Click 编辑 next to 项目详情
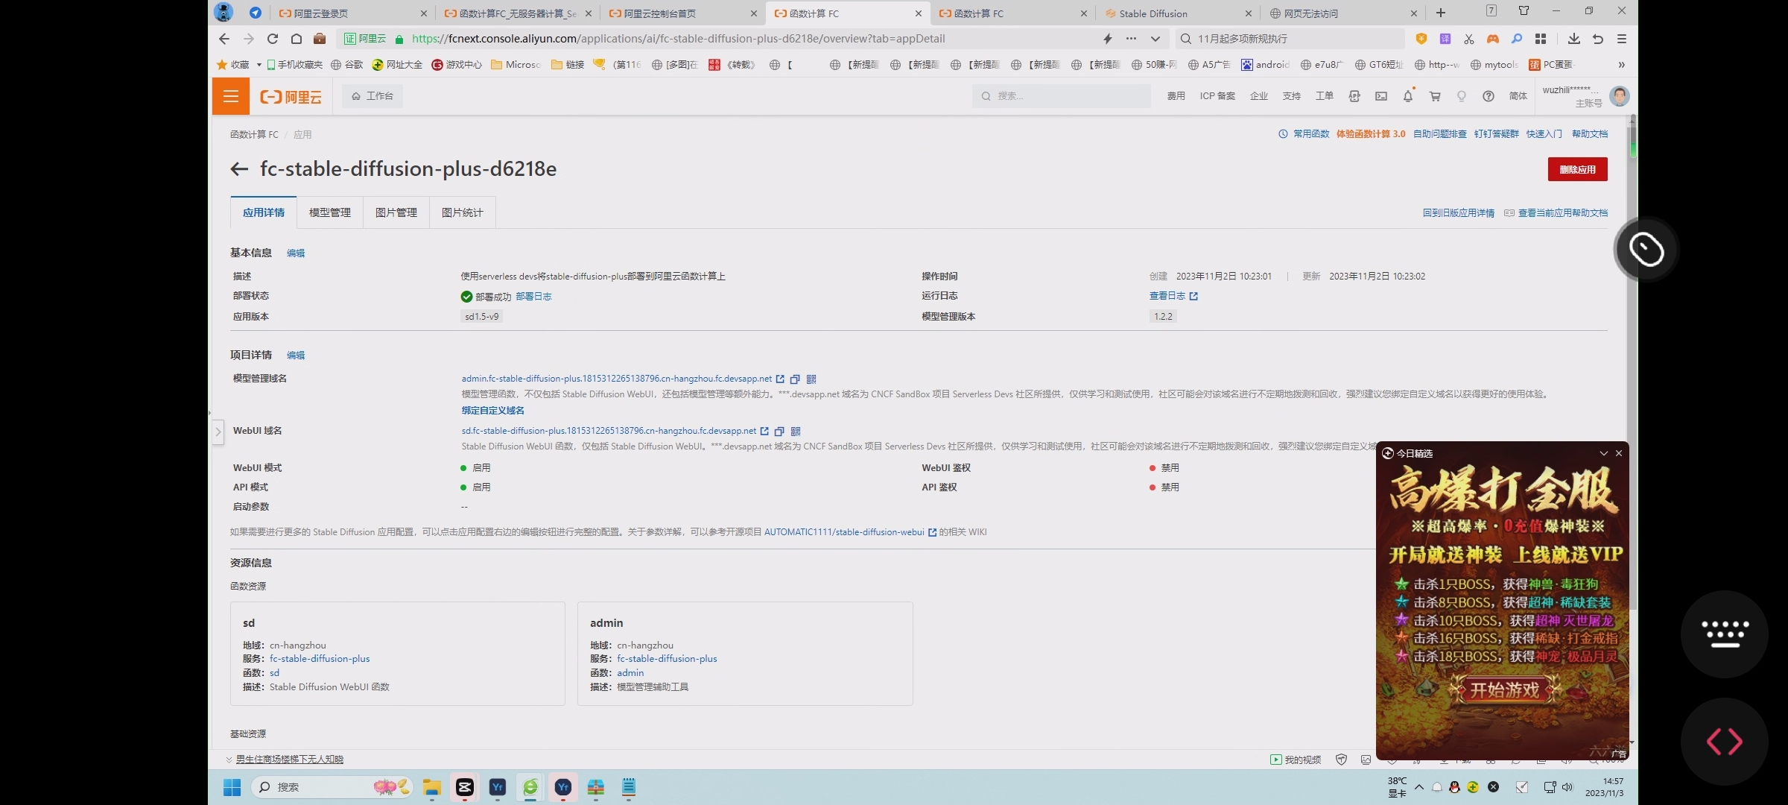Viewport: 1788px width, 805px height. pyautogui.click(x=296, y=356)
